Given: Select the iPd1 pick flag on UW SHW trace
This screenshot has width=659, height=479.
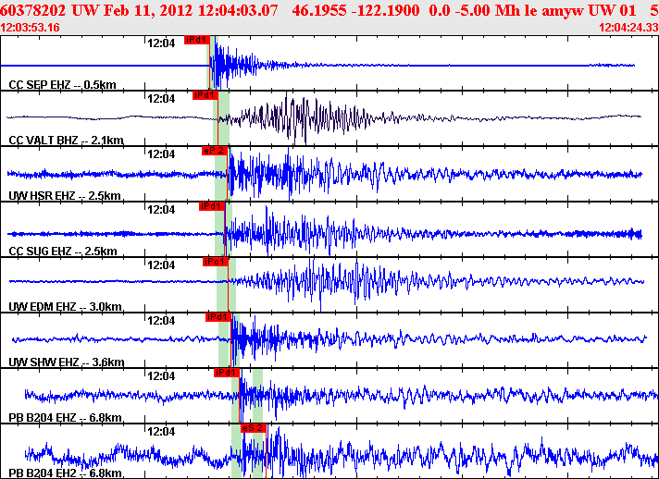Looking at the screenshot, I should (218, 317).
